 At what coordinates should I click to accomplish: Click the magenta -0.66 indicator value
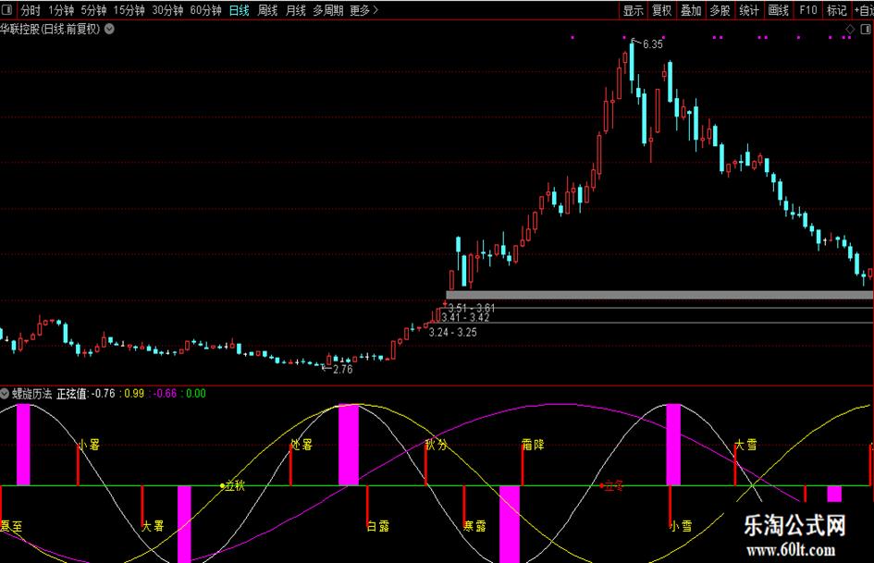pyautogui.click(x=165, y=394)
